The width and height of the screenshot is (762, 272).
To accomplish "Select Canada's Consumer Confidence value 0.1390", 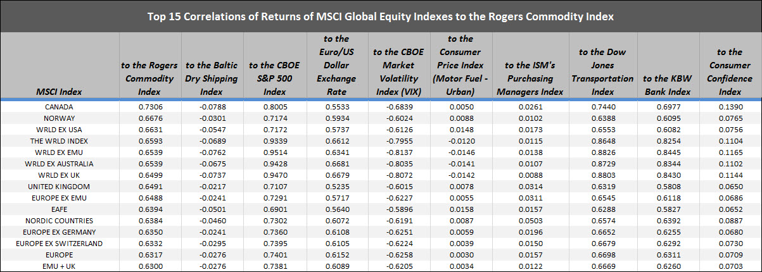I will 729,107.
